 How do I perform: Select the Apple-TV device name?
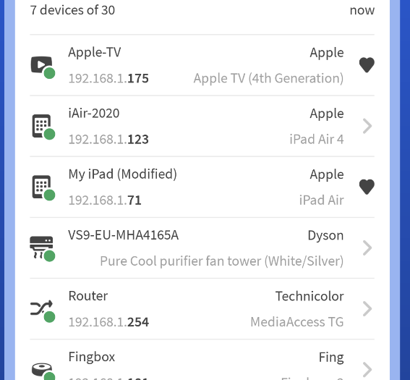(x=95, y=52)
